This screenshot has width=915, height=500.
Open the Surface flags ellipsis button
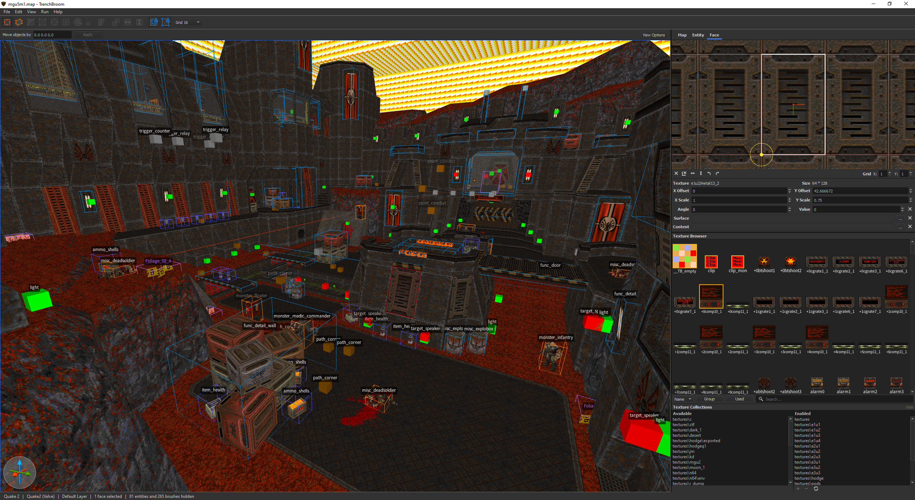pyautogui.click(x=900, y=218)
